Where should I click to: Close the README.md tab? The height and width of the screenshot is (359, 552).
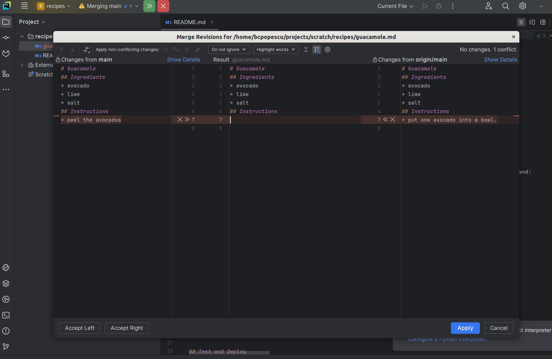point(212,22)
